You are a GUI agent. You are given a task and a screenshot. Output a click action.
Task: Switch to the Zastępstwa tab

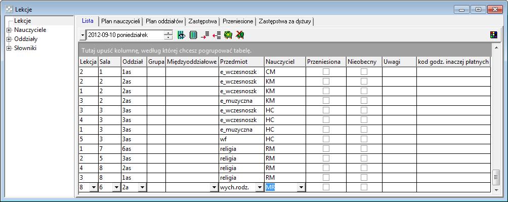click(202, 21)
